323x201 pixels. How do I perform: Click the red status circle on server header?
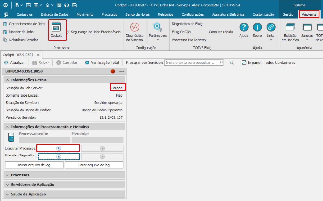click(x=113, y=71)
